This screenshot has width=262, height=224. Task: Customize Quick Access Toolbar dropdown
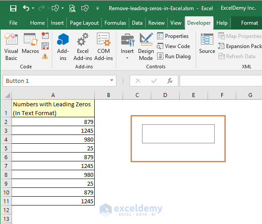tap(97, 8)
